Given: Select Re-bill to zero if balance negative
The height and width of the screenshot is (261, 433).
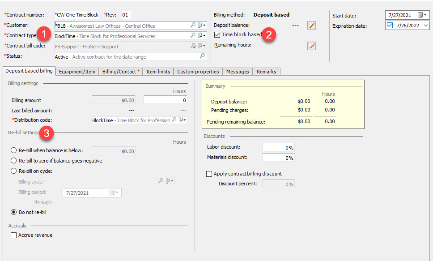Looking at the screenshot, I should (13, 161).
